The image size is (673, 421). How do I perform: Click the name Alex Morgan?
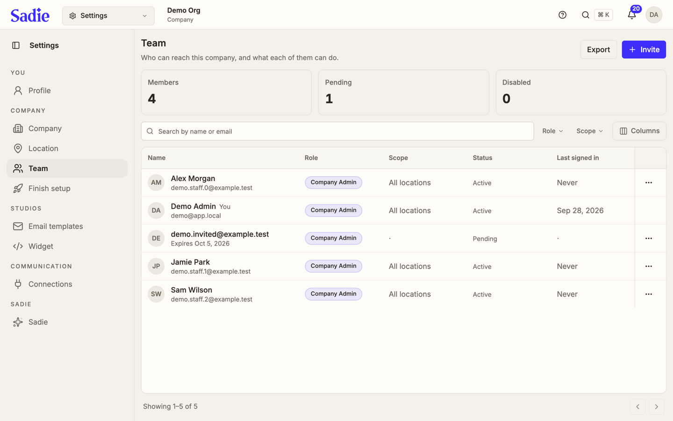click(x=193, y=179)
